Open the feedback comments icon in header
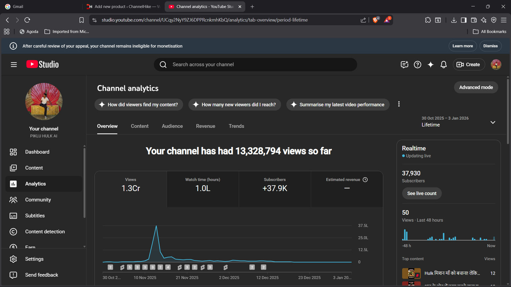Screen dimensions: 511x287 (404, 64)
